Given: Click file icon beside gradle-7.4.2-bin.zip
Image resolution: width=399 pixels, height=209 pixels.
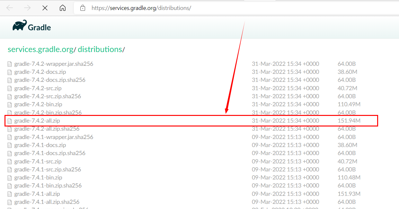Looking at the screenshot, I should [9, 104].
